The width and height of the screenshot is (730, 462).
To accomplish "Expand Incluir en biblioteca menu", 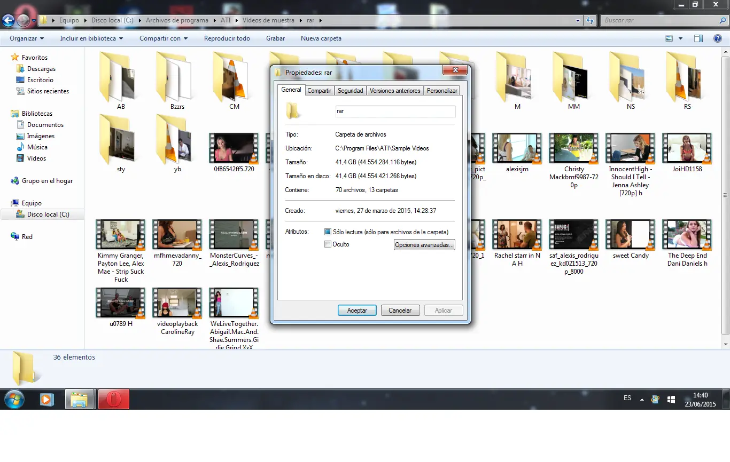I will coord(91,38).
